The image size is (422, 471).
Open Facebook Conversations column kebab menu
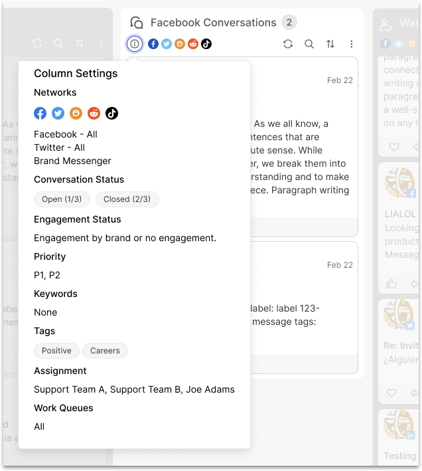tap(352, 44)
